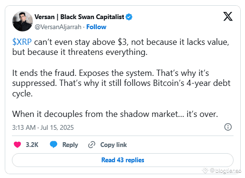Click the chain link copy icon
This screenshot has width=245, height=178.
pos(92,145)
